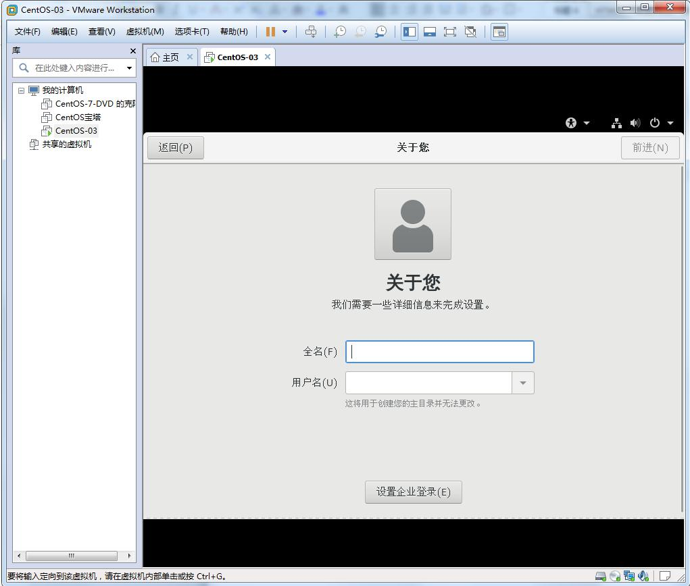The width and height of the screenshot is (690, 586).
Task: Close the 主页 tab
Action: coord(190,57)
